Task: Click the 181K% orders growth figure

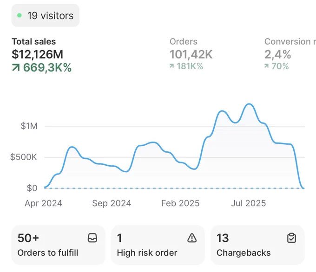Action: pos(190,66)
